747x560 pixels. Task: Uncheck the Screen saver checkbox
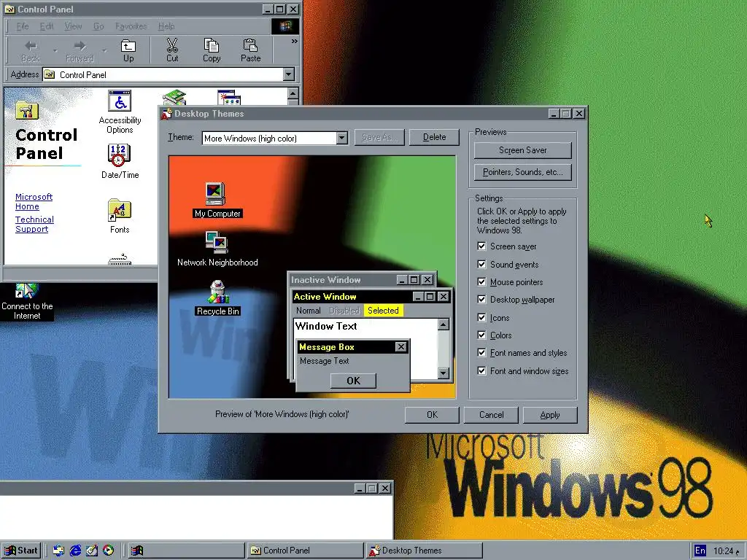click(481, 246)
